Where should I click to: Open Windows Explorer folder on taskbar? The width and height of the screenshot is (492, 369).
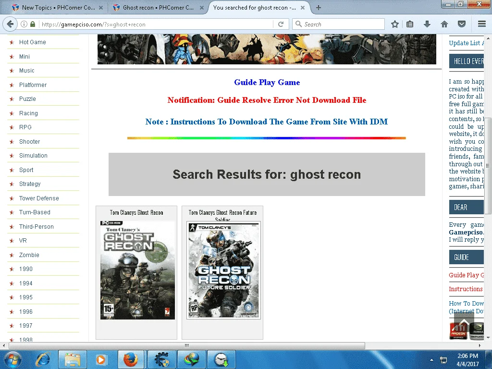72,359
